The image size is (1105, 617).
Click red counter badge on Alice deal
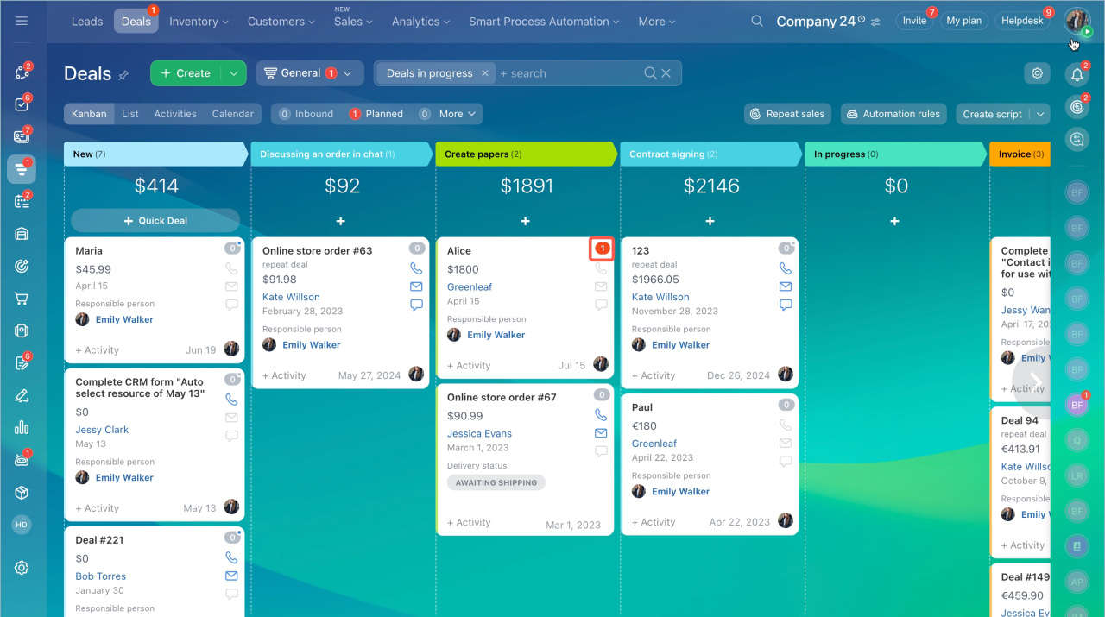tap(602, 249)
